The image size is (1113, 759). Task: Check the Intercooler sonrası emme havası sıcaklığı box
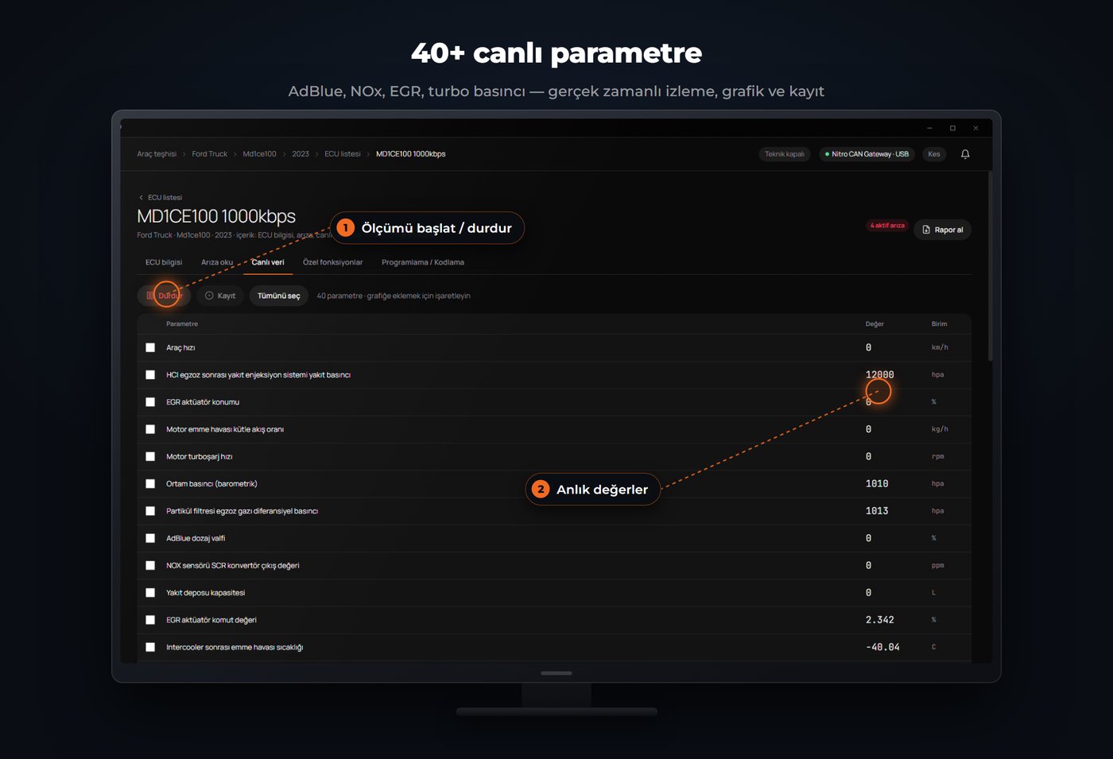pos(150,647)
